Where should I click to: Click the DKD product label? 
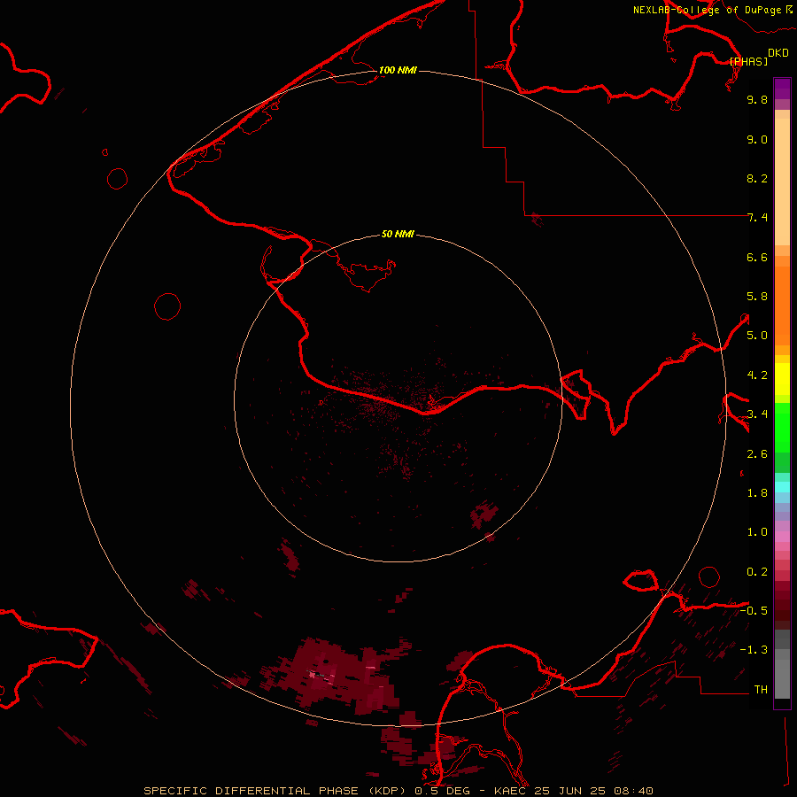778,53
